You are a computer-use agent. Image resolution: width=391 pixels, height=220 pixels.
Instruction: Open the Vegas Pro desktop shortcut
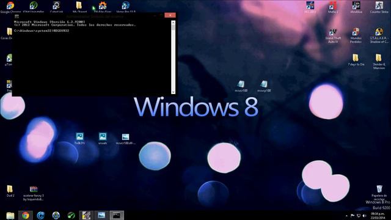[126, 7]
